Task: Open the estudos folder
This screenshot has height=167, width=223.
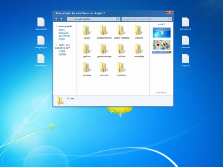Action: [x=139, y=32]
